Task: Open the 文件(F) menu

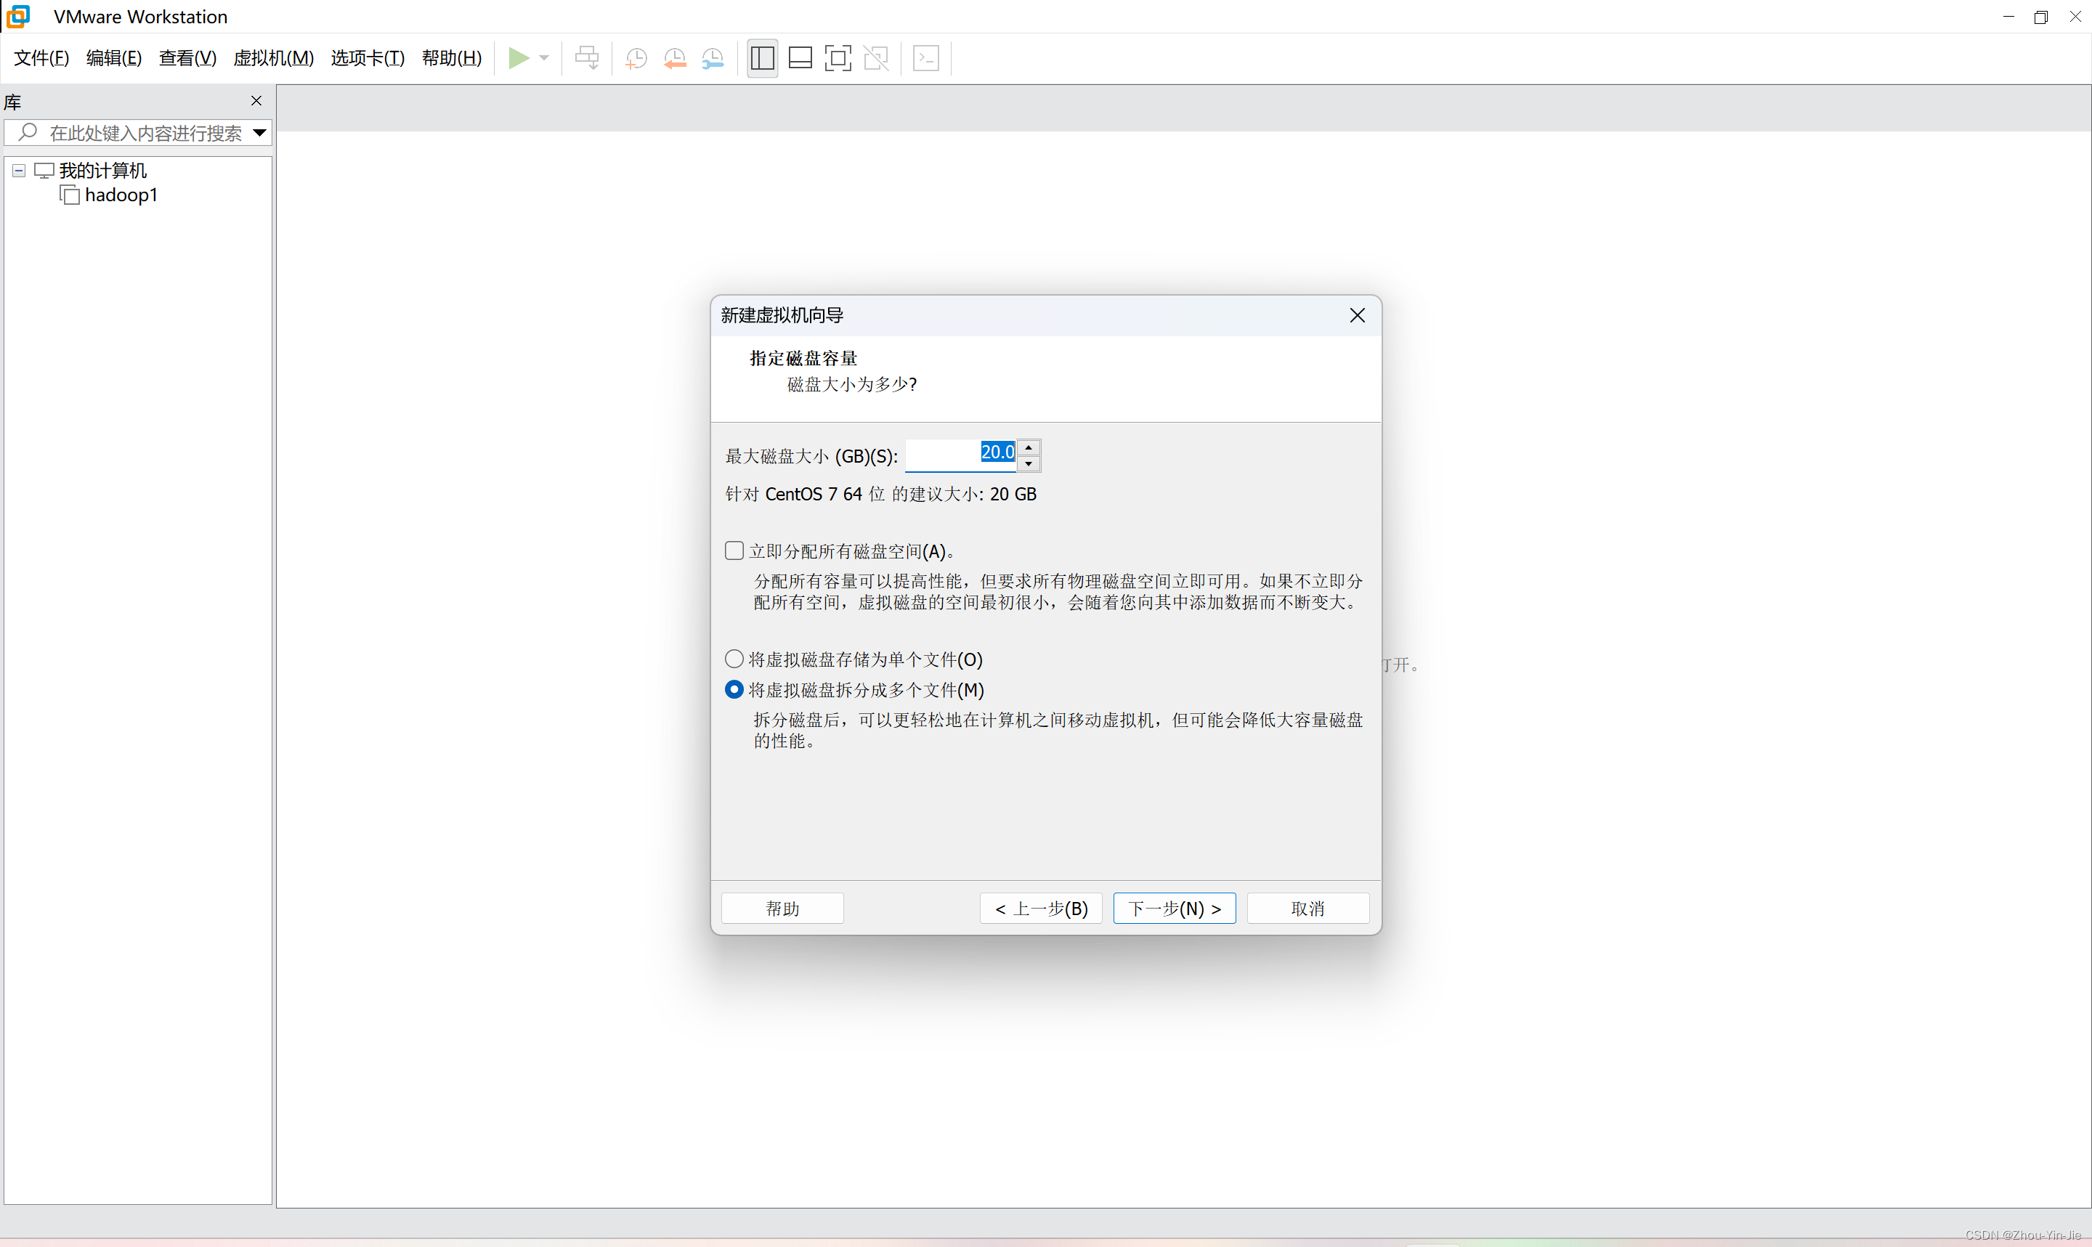Action: pos(41,58)
